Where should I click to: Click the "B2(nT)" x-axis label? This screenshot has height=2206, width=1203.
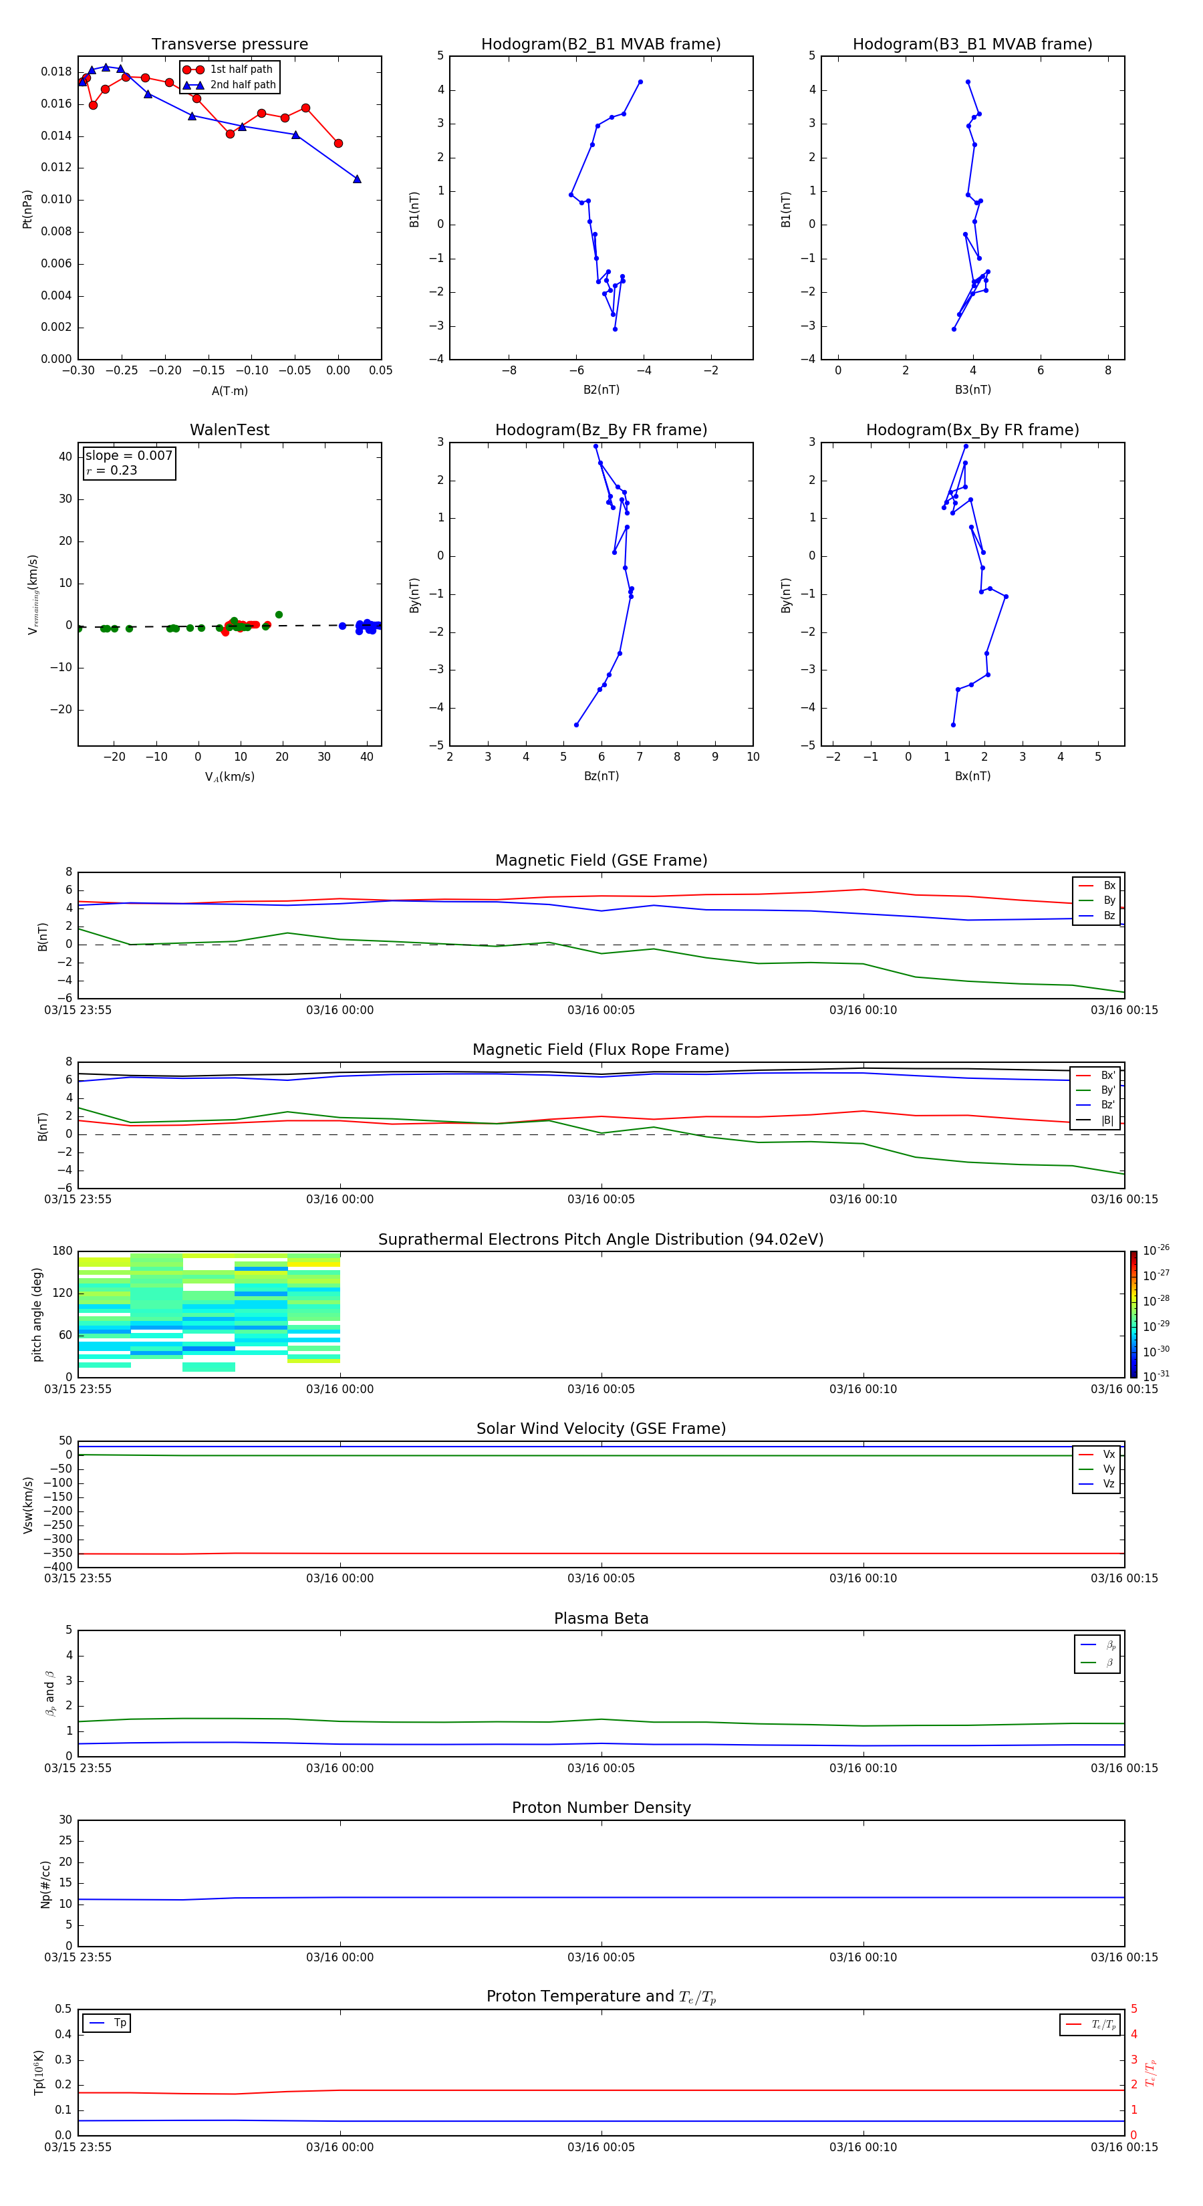point(601,390)
